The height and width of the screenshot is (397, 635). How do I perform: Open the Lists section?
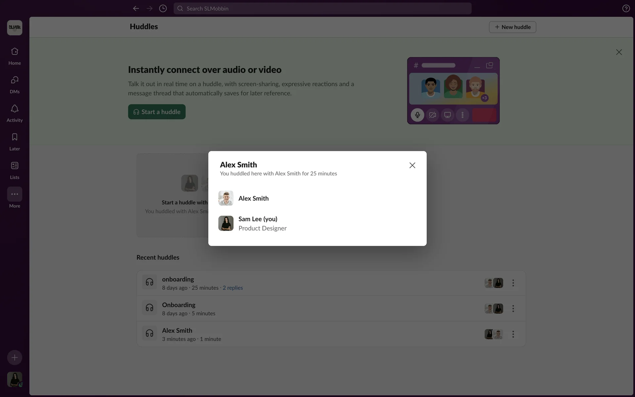[x=15, y=170]
